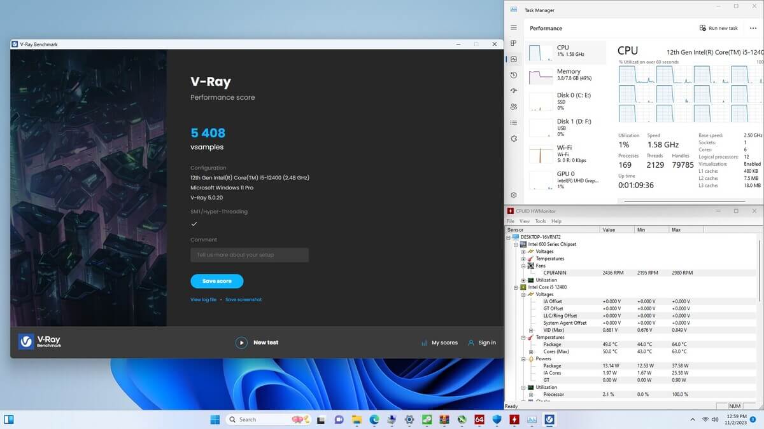
Task: Click Value column header in HWMonitor
Action: [x=617, y=229]
